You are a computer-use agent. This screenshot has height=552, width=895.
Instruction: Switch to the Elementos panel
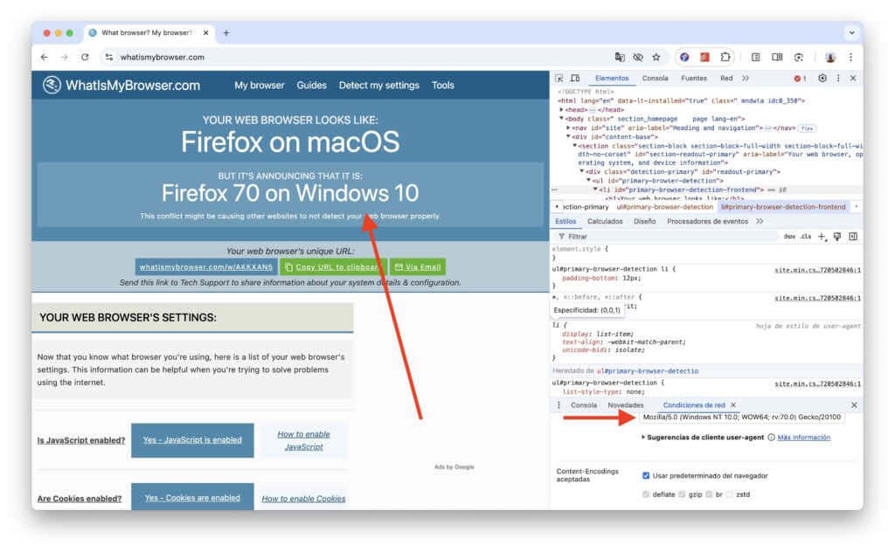click(611, 78)
